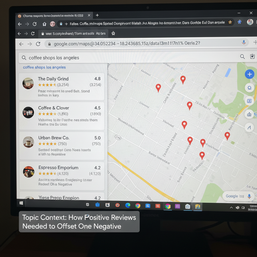Click the layers button below plus on map
The image size is (257, 257).
pyautogui.click(x=249, y=88)
